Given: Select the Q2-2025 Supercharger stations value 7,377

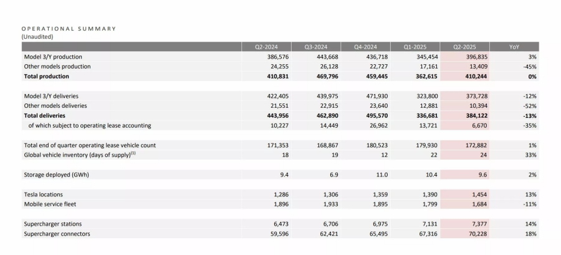Looking at the screenshot, I should pyautogui.click(x=475, y=224).
